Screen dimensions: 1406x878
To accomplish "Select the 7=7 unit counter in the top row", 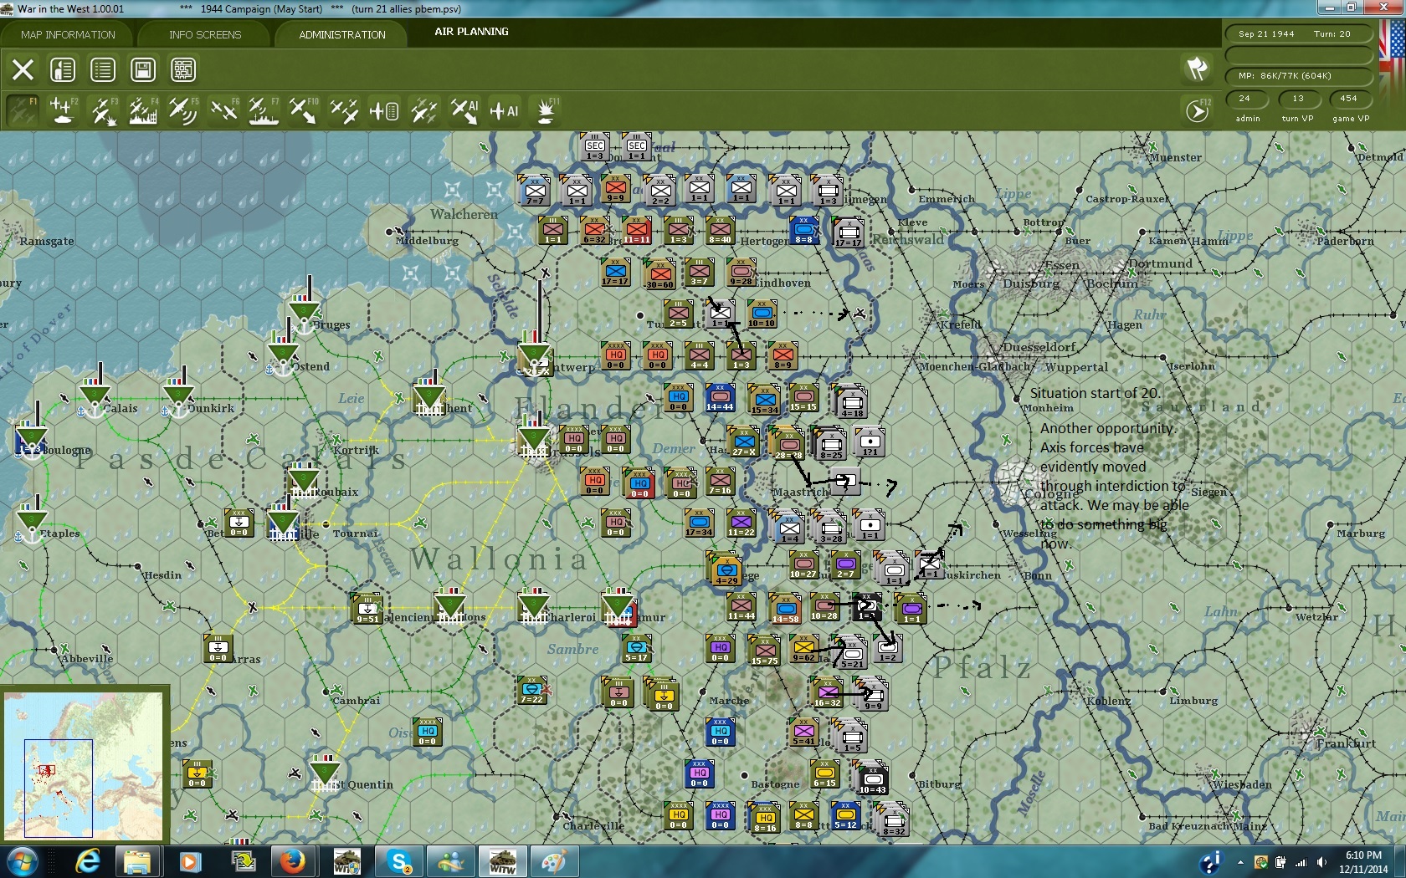I will pyautogui.click(x=535, y=191).
